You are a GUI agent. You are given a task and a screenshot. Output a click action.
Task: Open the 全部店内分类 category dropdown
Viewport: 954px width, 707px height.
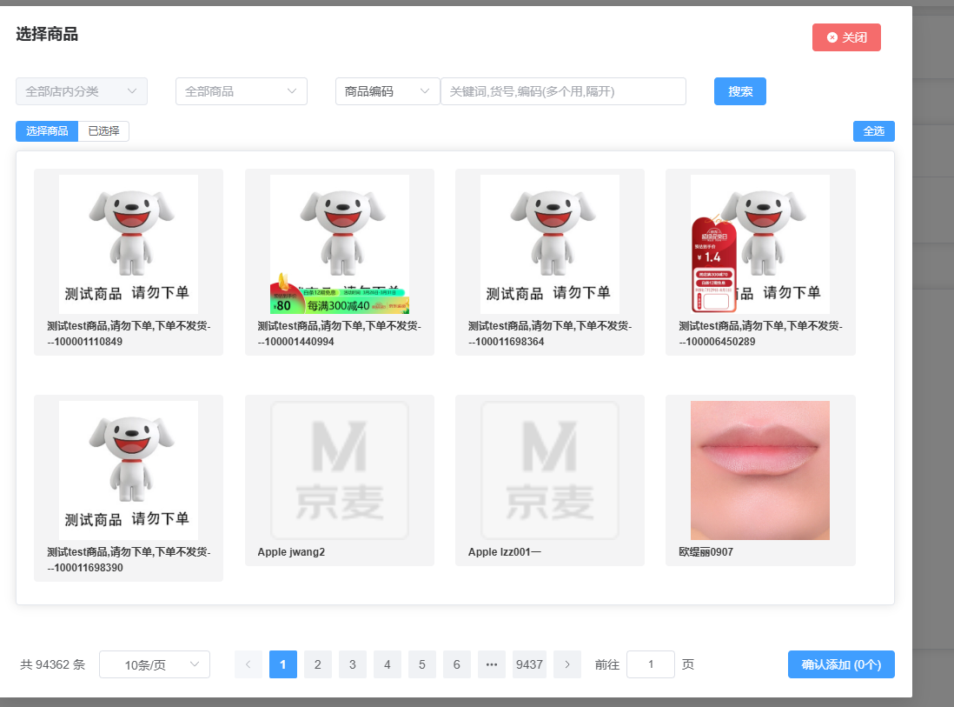[x=82, y=91]
